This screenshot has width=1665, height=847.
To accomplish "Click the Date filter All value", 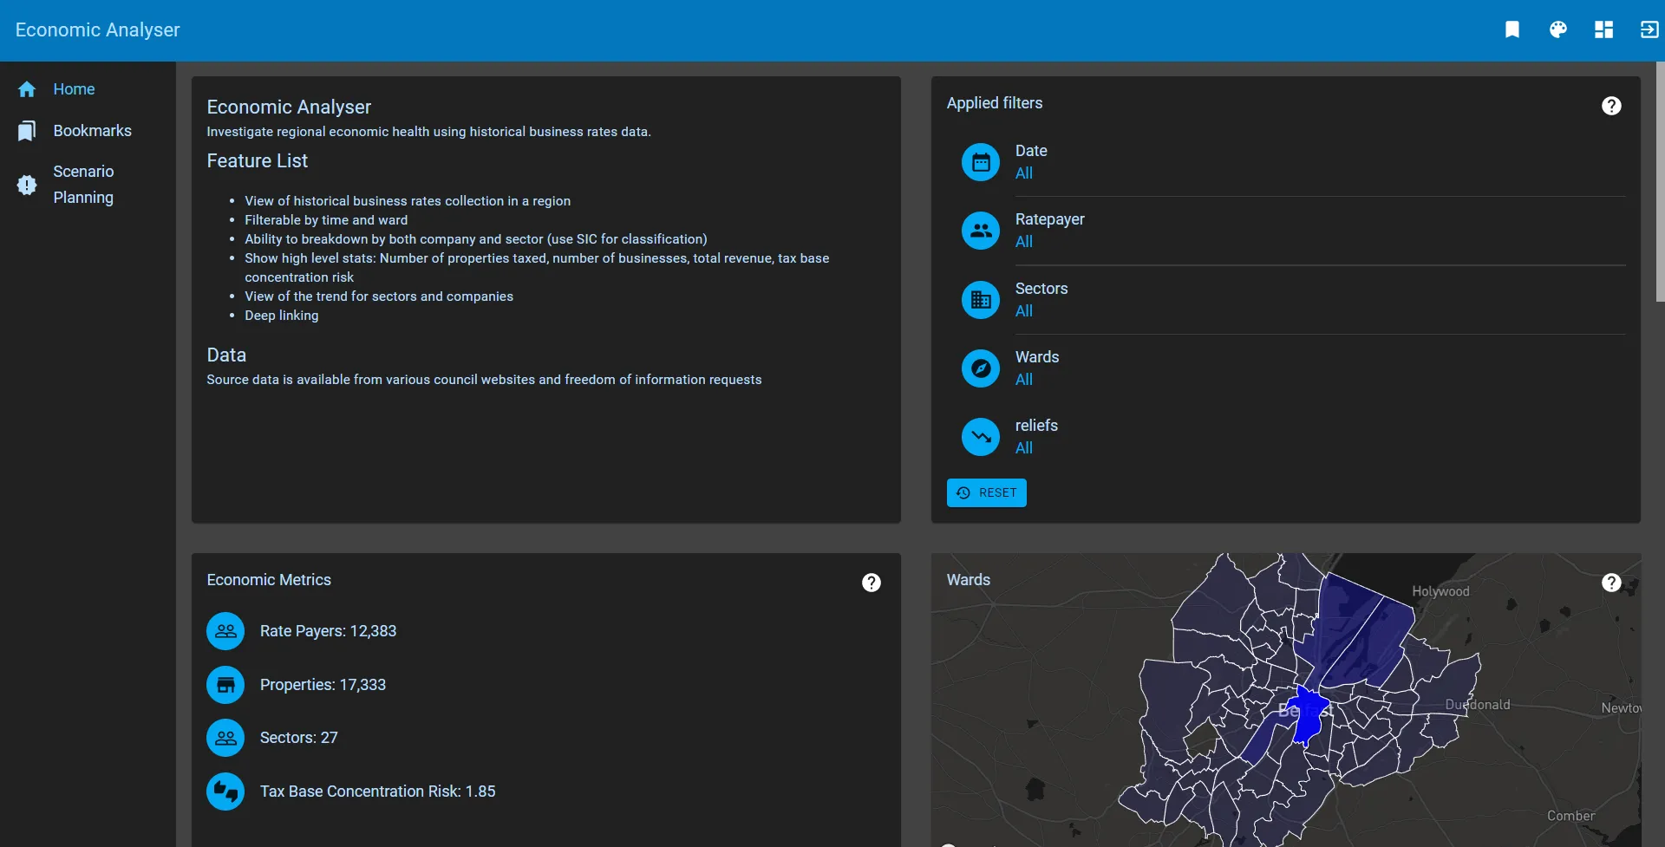I will click(x=1024, y=173).
